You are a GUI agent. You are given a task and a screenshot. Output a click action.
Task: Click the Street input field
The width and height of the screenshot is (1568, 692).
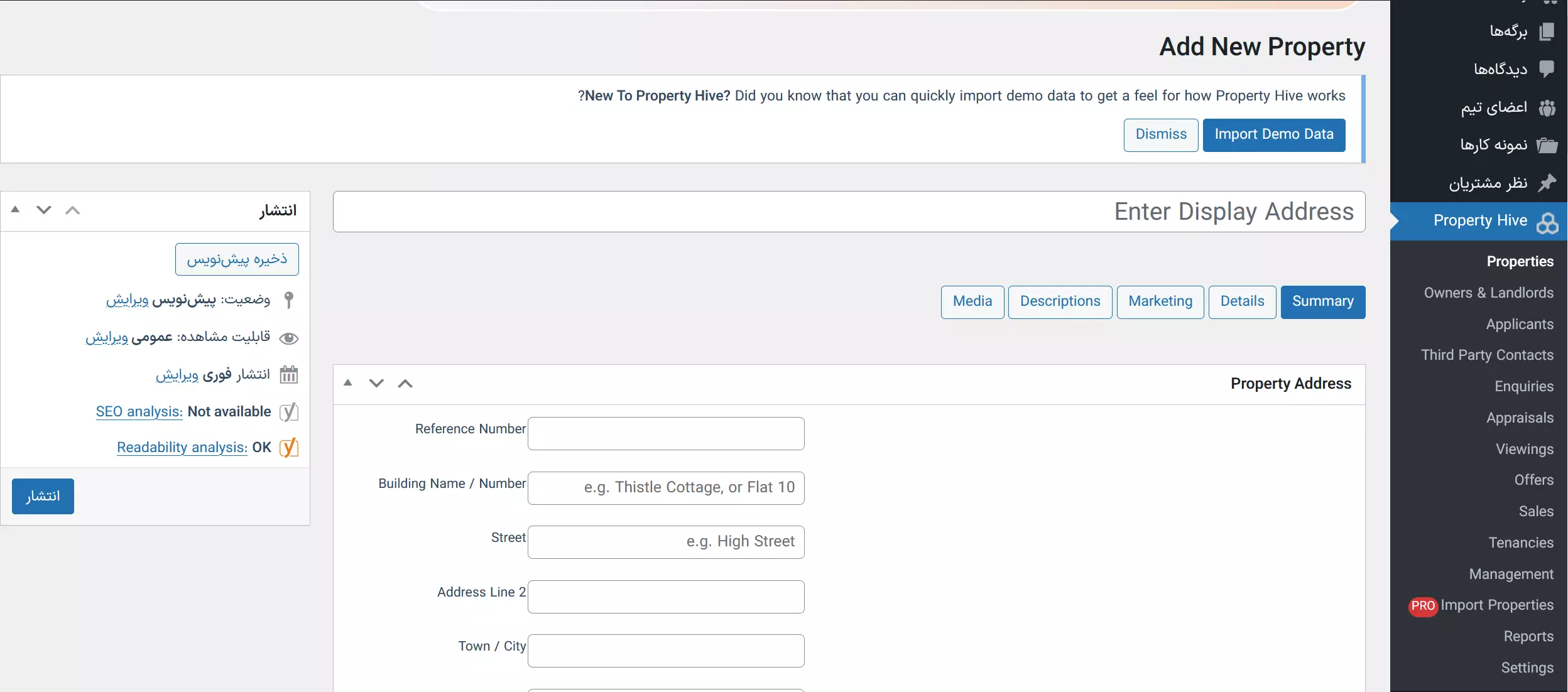666,542
